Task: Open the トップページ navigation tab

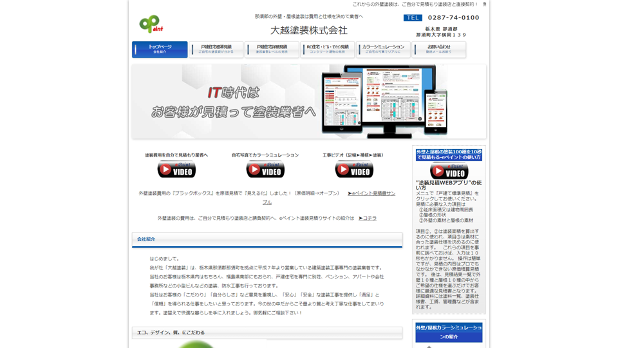Action: pos(160,49)
